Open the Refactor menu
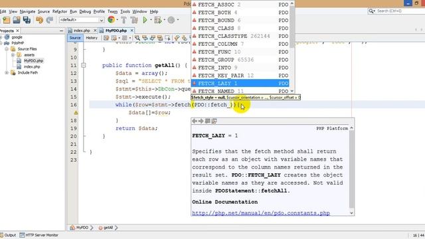The image size is (425, 239). coord(60,12)
